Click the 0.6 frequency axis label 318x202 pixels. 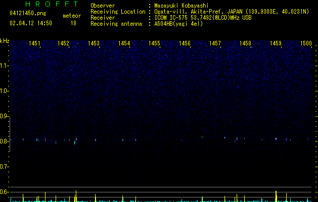click(4, 192)
